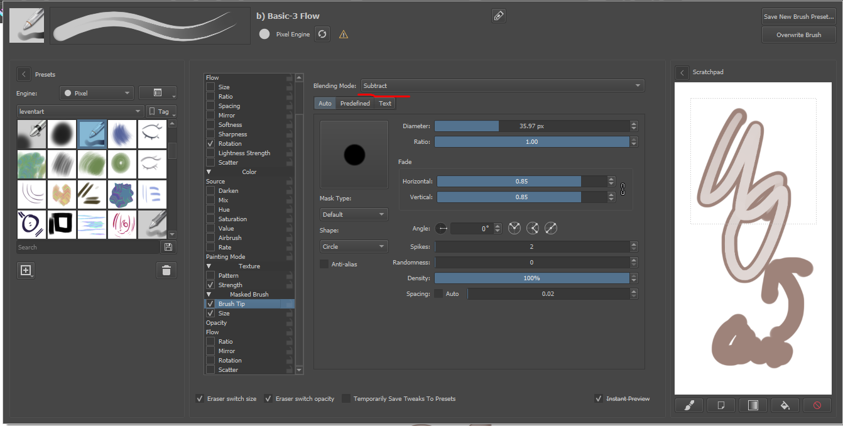This screenshot has height=426, width=843.
Task: Open the Shape dropdown set to Circle
Action: (354, 247)
